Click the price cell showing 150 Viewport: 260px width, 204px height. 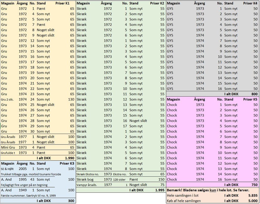pos(161,179)
